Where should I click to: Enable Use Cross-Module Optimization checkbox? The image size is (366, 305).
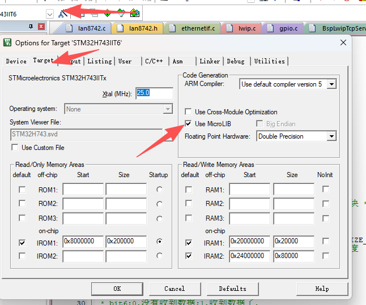coord(188,112)
